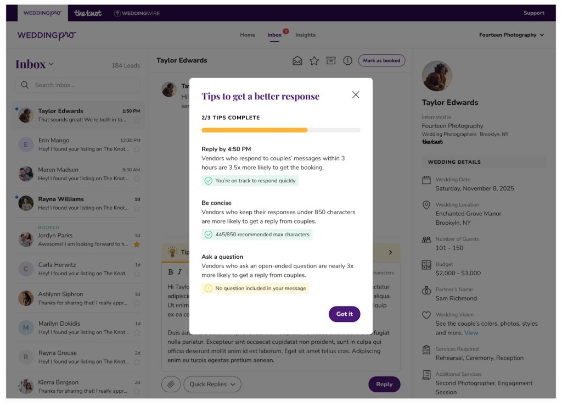562x406 pixels.
Task: Click the Budget calculator icon
Action: click(426, 265)
